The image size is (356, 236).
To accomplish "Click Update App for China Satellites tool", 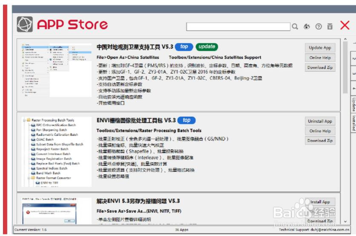I will point(320,48).
